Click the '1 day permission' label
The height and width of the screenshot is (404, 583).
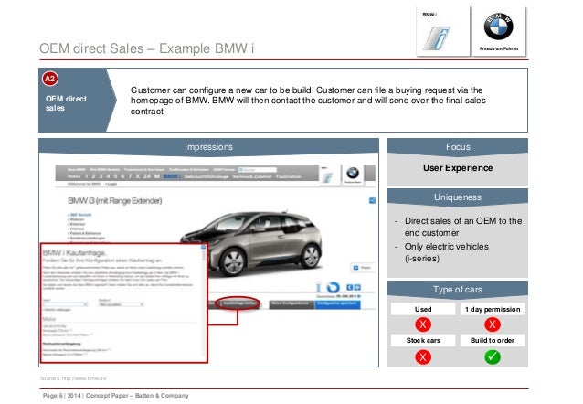tap(493, 309)
